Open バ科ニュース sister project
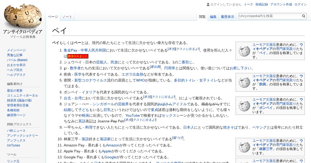311x163 pixels. pyautogui.click(x=16, y=131)
